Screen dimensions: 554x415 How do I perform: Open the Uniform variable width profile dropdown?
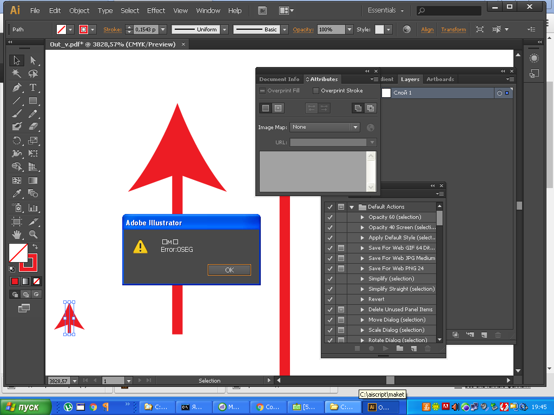click(x=225, y=30)
